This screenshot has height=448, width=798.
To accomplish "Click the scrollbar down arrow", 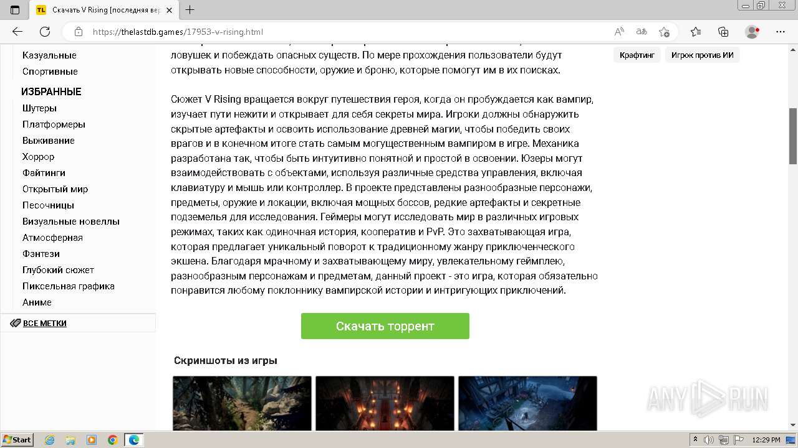I will coord(793,425).
